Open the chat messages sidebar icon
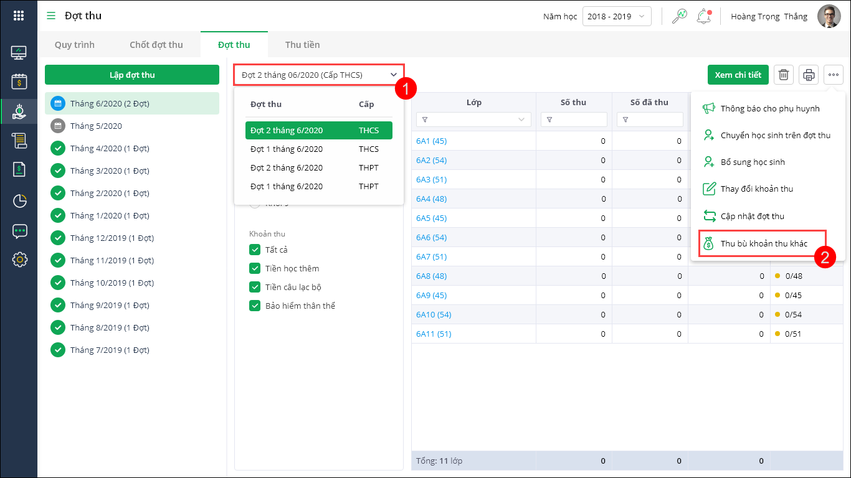This screenshot has width=851, height=478. pyautogui.click(x=19, y=231)
